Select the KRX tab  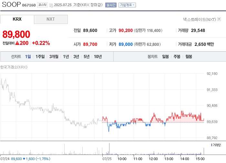click(x=17, y=19)
